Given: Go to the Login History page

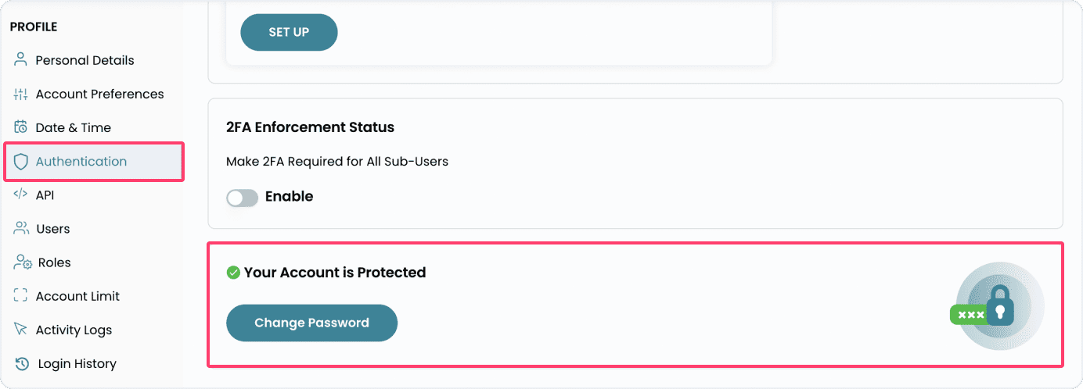Looking at the screenshot, I should (76, 363).
